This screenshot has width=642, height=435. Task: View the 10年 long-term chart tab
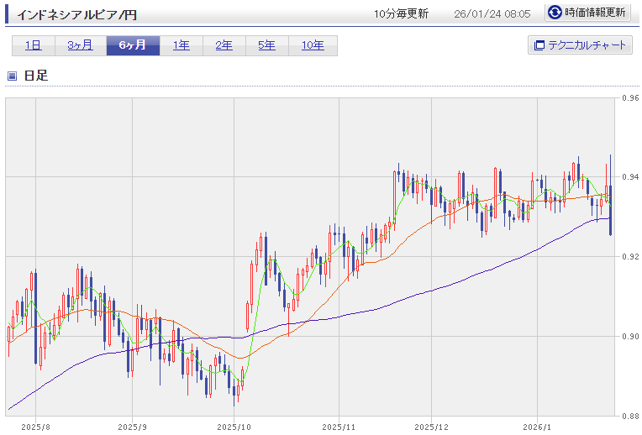313,45
